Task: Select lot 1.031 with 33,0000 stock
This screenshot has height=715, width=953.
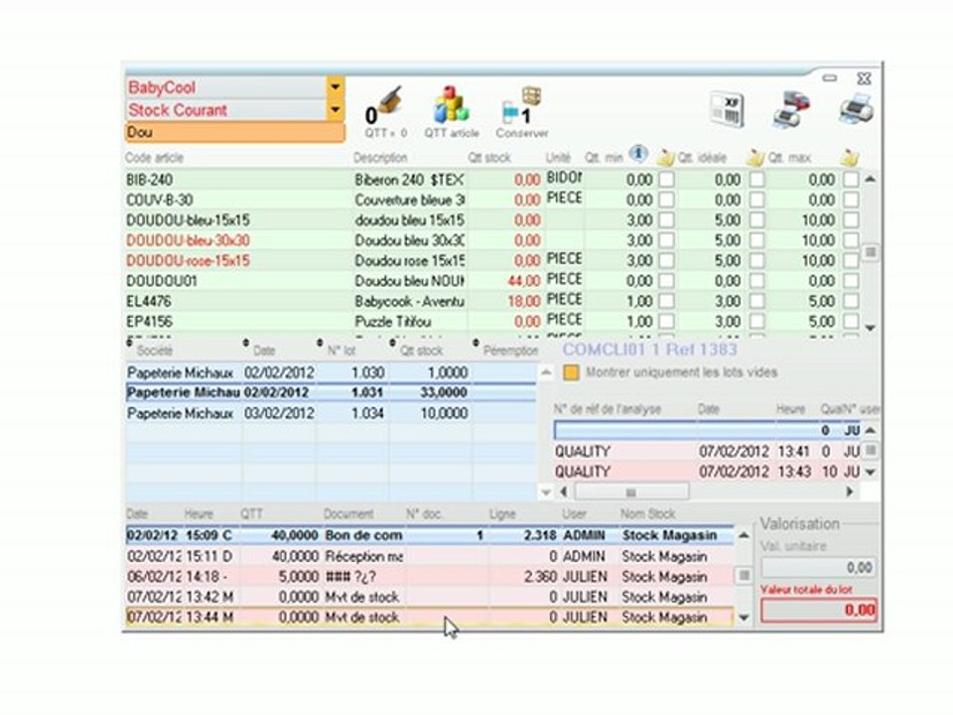Action: coord(331,392)
